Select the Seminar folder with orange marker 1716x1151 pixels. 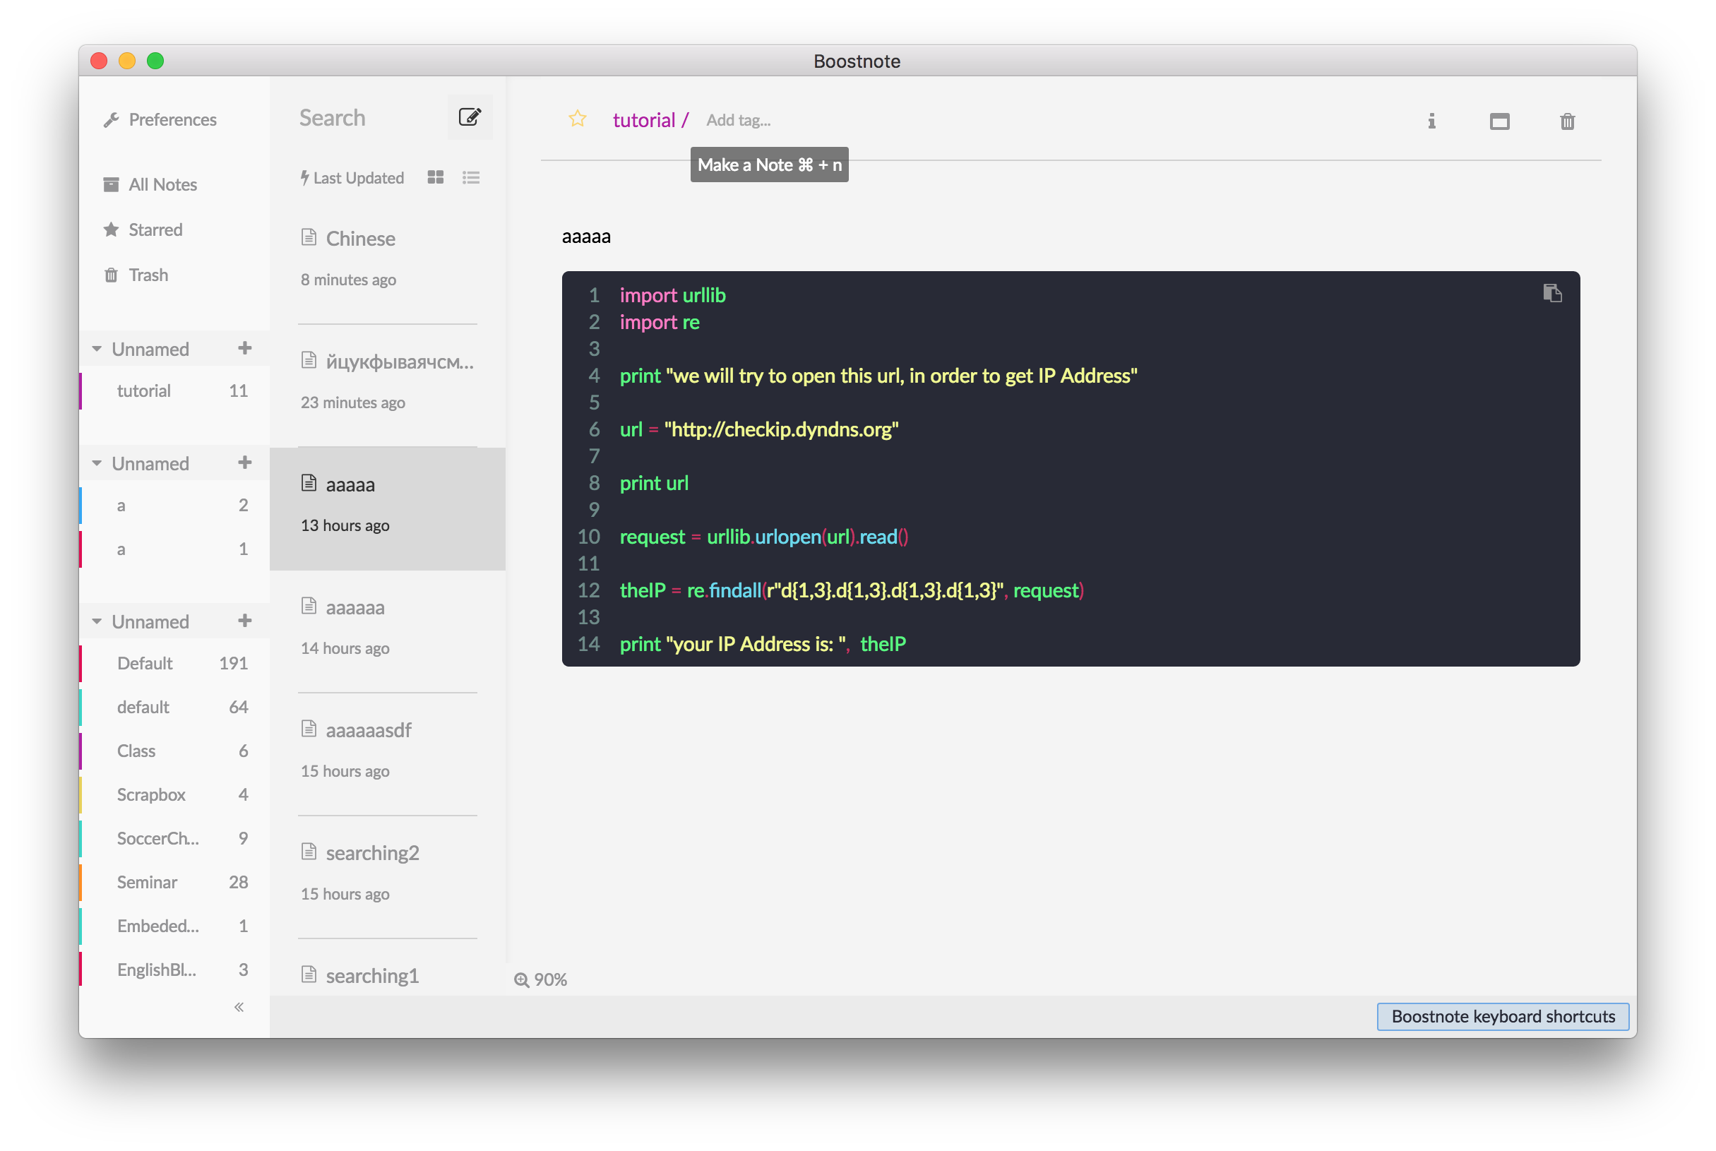coord(147,881)
